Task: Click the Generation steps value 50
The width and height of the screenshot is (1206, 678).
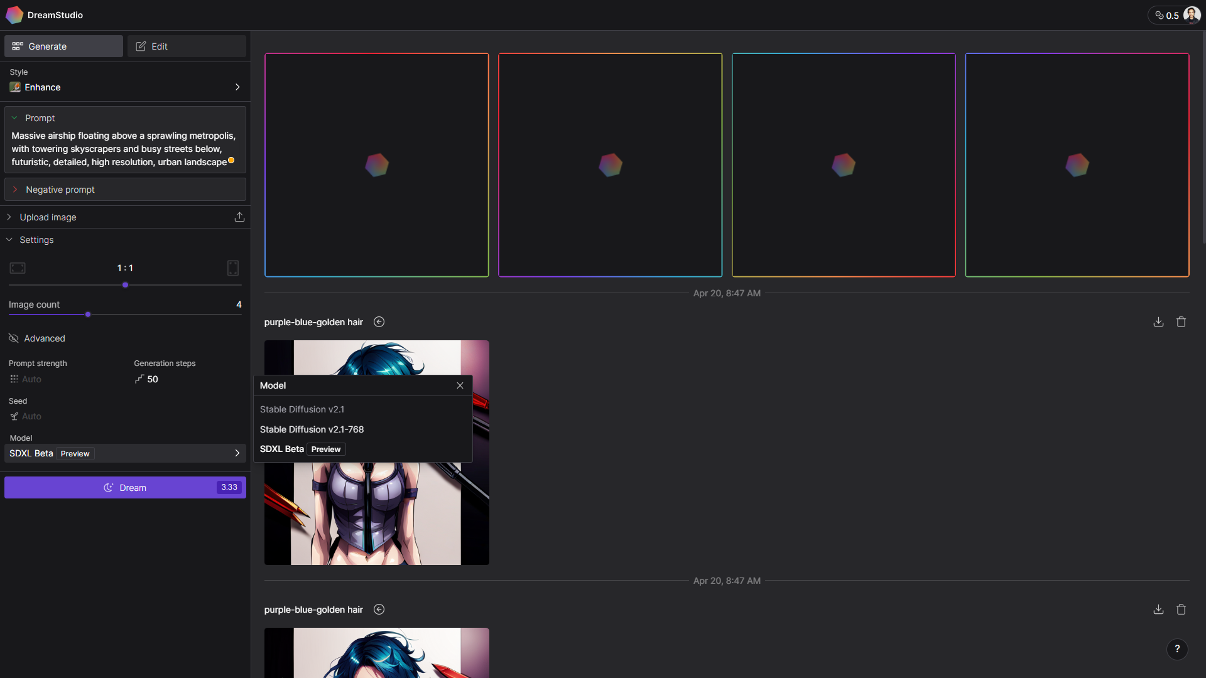Action: pos(153,379)
